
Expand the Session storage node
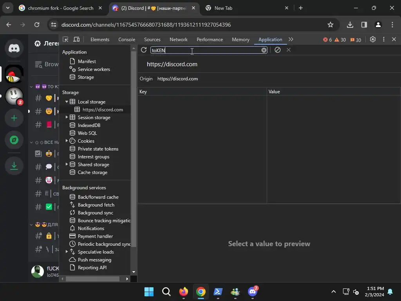(67, 117)
